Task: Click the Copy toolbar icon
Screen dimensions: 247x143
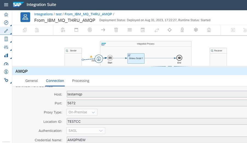Action: tap(25, 30)
